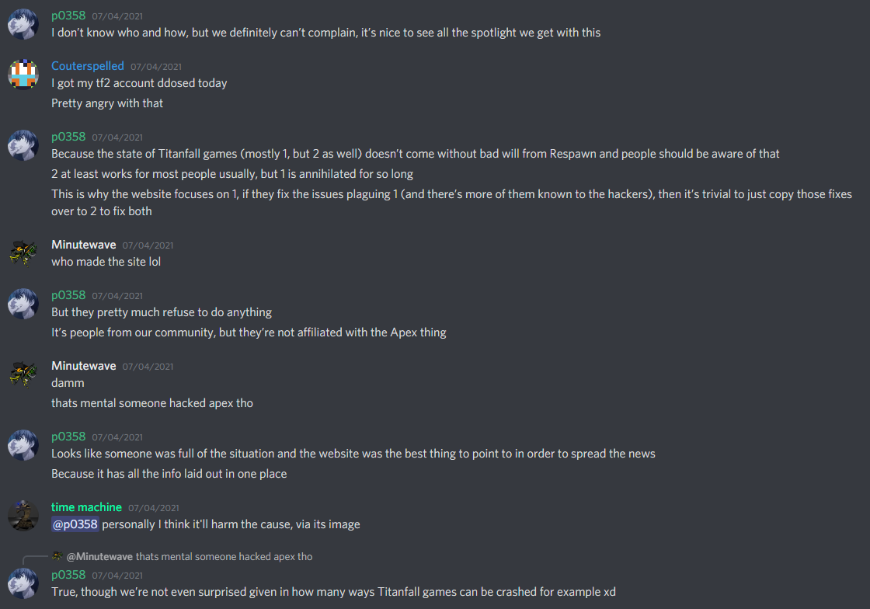Click p0358's avatar beside "I don't know who and how"
The width and height of the screenshot is (870, 609).
coord(23,24)
